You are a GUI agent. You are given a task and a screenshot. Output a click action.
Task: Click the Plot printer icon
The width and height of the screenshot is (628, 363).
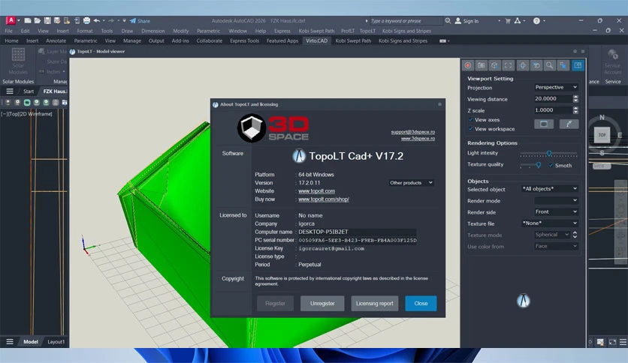(x=86, y=21)
